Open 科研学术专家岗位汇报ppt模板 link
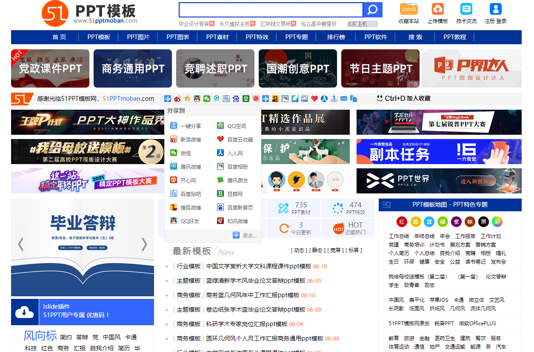534x352 pixels. (x=247, y=324)
